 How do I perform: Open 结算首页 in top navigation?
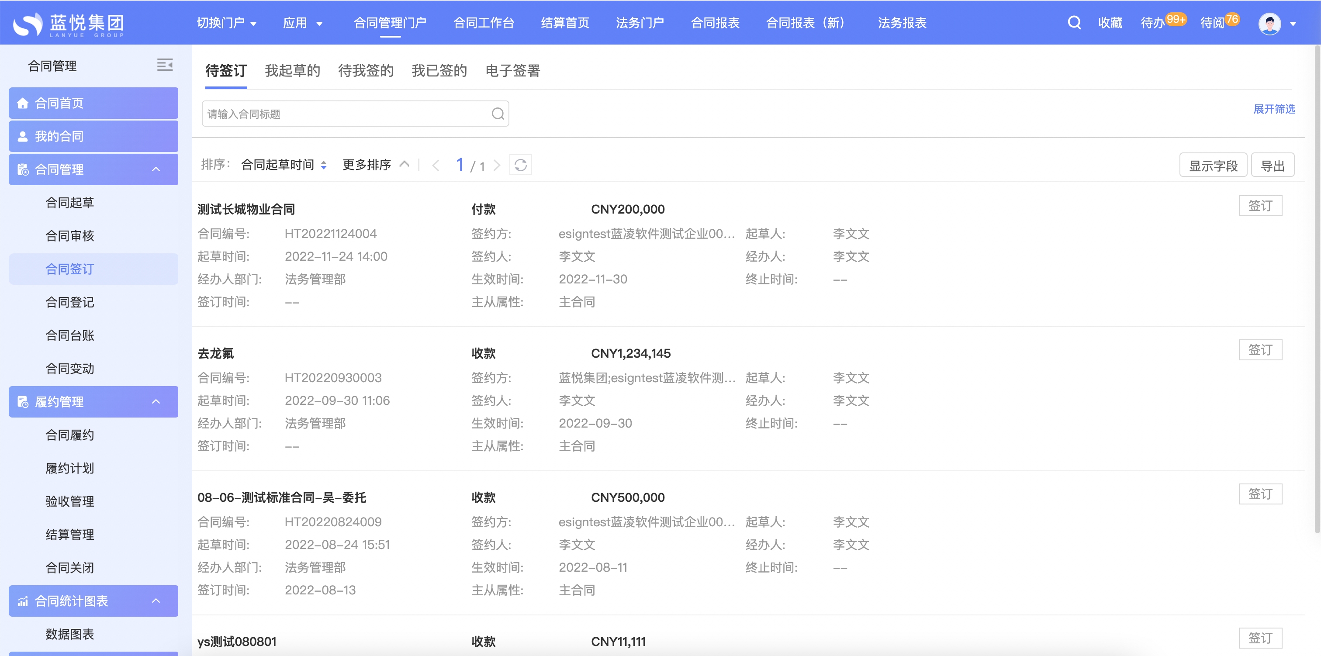[565, 23]
